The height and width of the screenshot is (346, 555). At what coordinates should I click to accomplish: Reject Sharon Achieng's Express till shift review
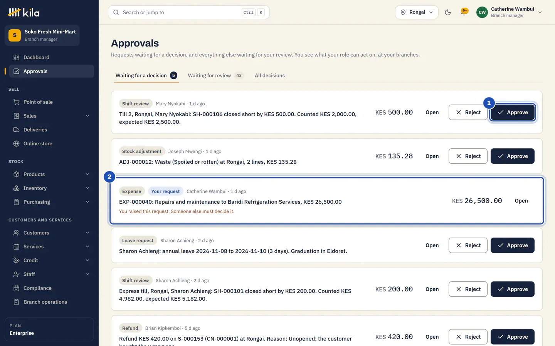coord(468,289)
